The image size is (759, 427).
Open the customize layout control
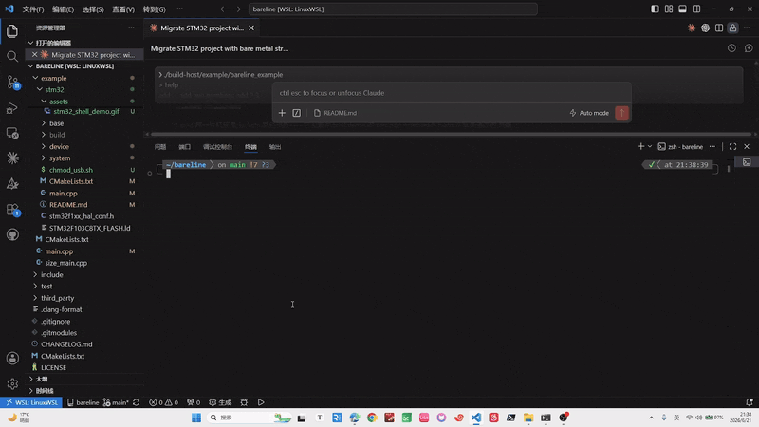click(x=669, y=9)
